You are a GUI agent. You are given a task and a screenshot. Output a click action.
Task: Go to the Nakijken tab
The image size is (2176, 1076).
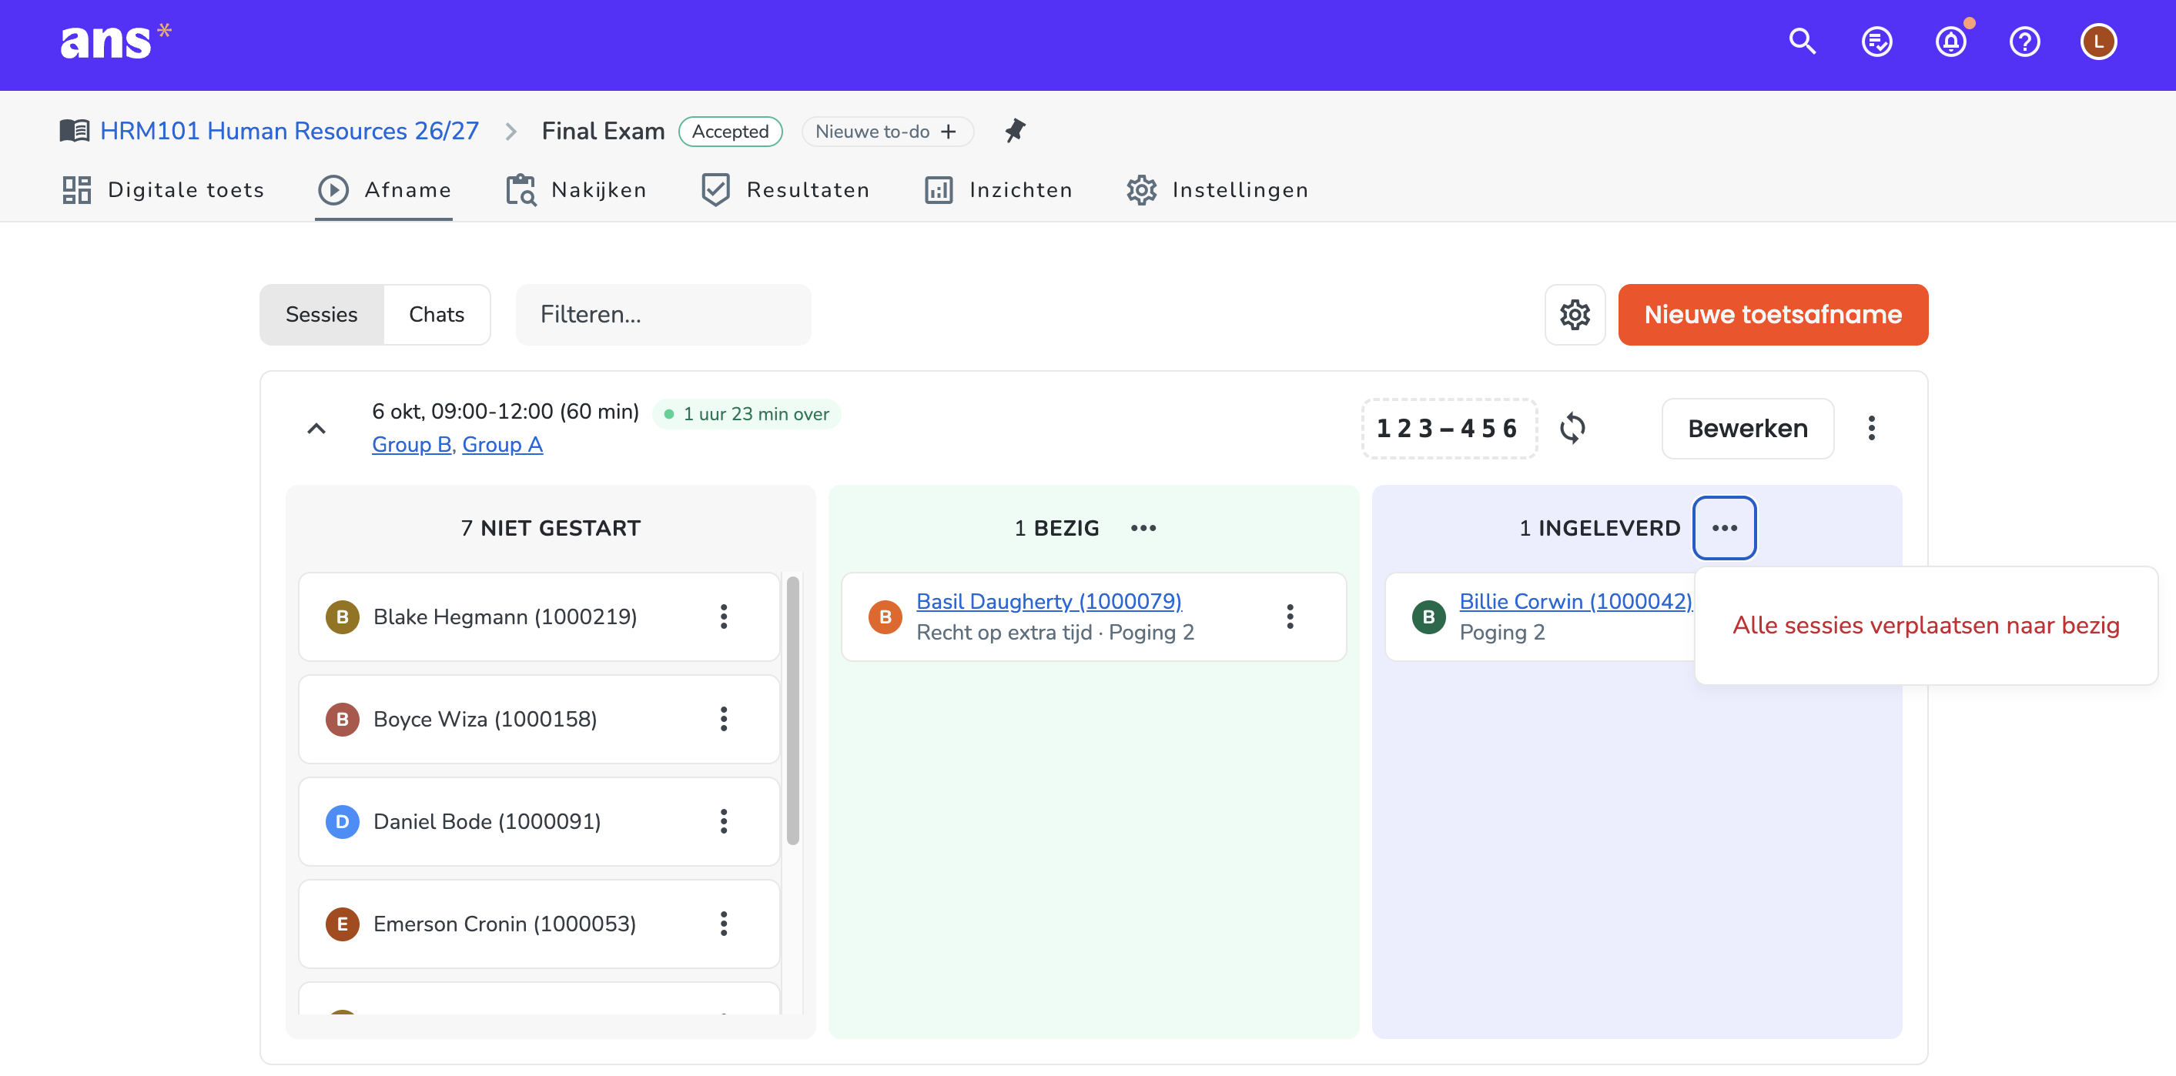[x=576, y=190]
